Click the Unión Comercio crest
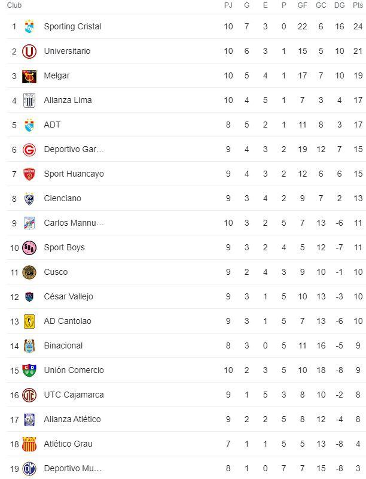Viewport: 366px width, 479px height. tap(29, 371)
